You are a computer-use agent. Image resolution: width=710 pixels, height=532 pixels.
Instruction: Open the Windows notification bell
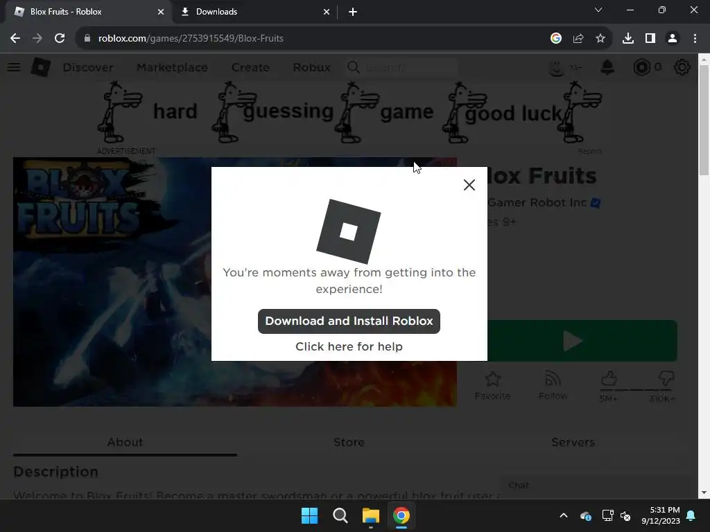pyautogui.click(x=691, y=515)
